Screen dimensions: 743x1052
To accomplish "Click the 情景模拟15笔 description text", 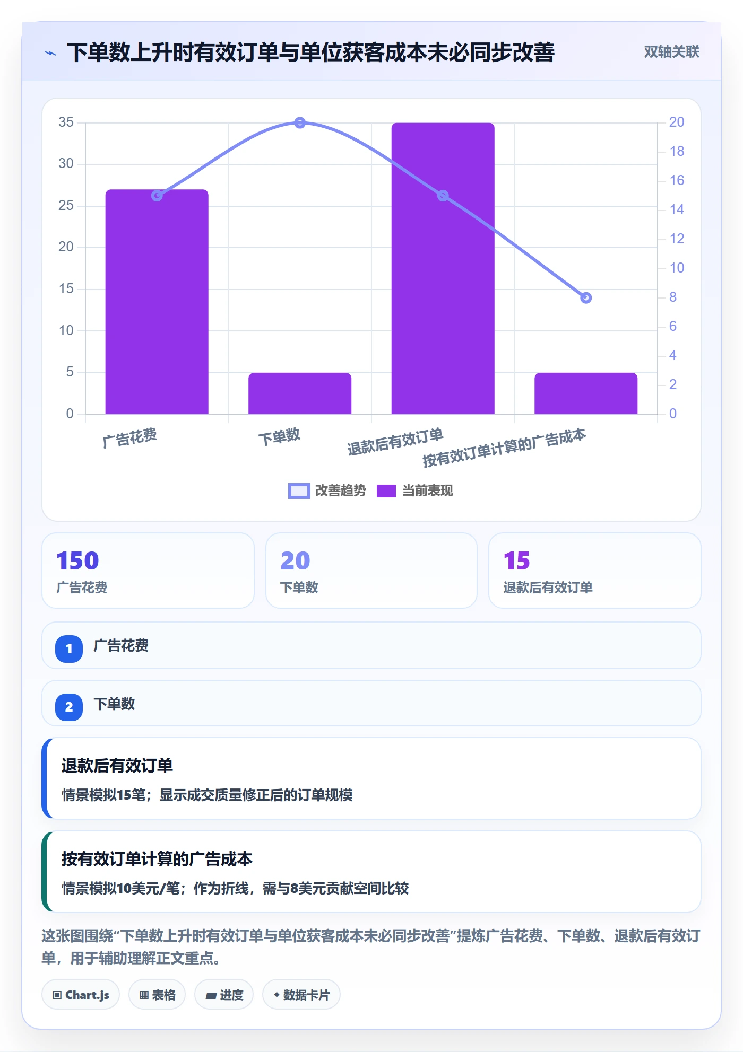I will (x=207, y=795).
